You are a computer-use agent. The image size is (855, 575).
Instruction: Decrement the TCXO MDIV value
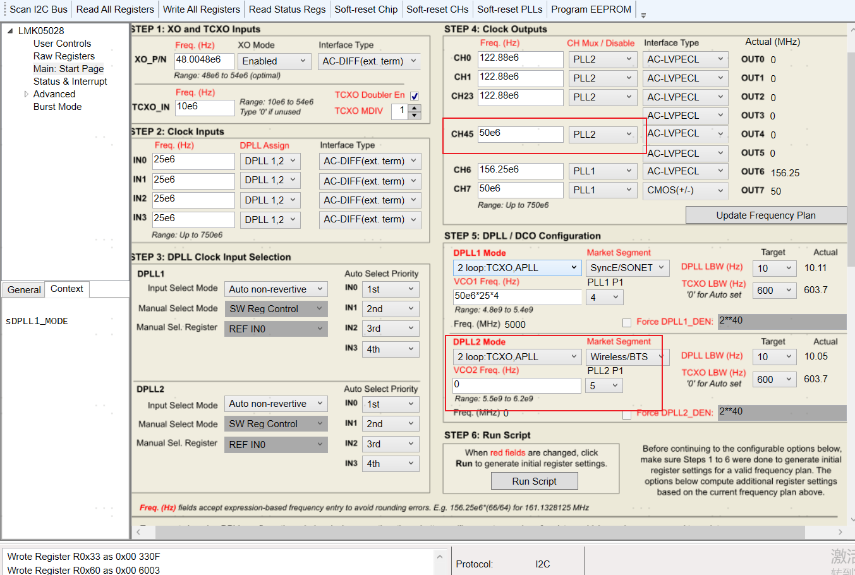coord(415,115)
